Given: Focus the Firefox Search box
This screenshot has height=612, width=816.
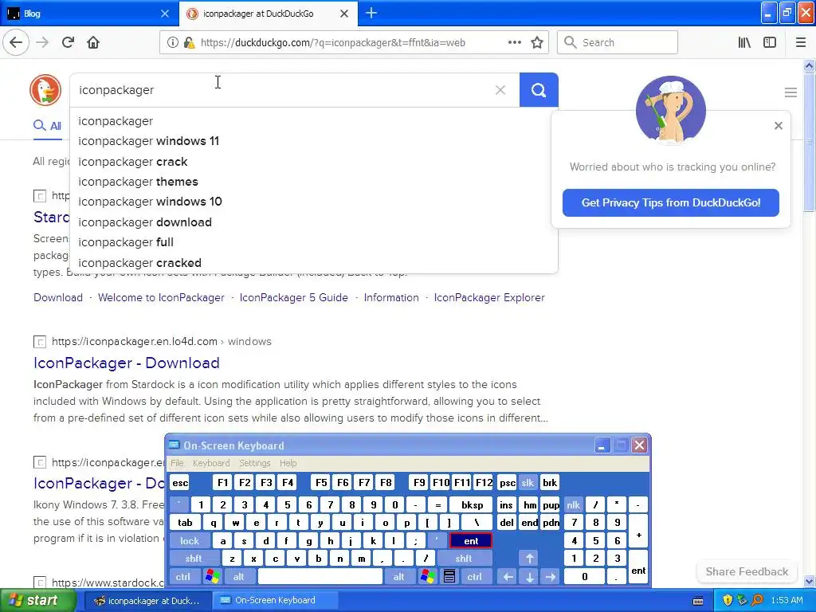Looking at the screenshot, I should [618, 43].
